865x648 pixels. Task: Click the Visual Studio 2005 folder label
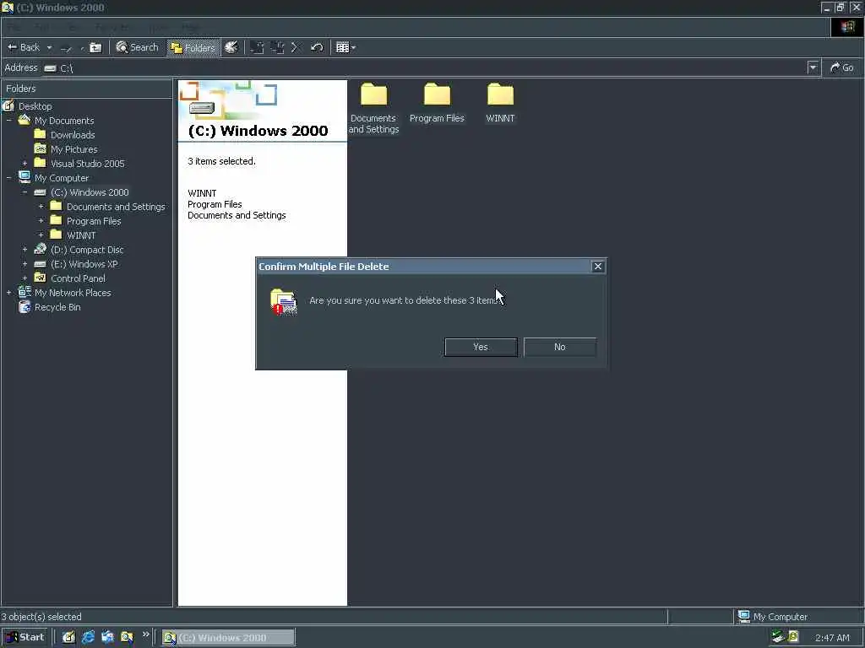88,164
